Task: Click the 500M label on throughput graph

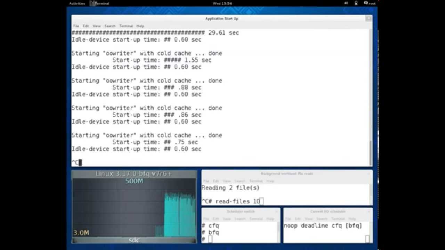Action: pos(134,181)
